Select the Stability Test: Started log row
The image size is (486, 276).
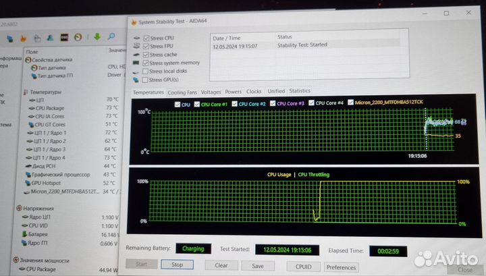tap(306, 45)
